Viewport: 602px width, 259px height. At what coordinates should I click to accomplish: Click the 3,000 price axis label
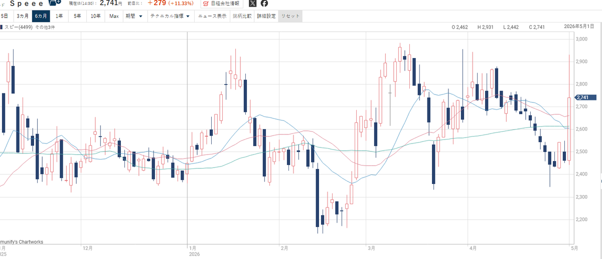click(x=582, y=39)
